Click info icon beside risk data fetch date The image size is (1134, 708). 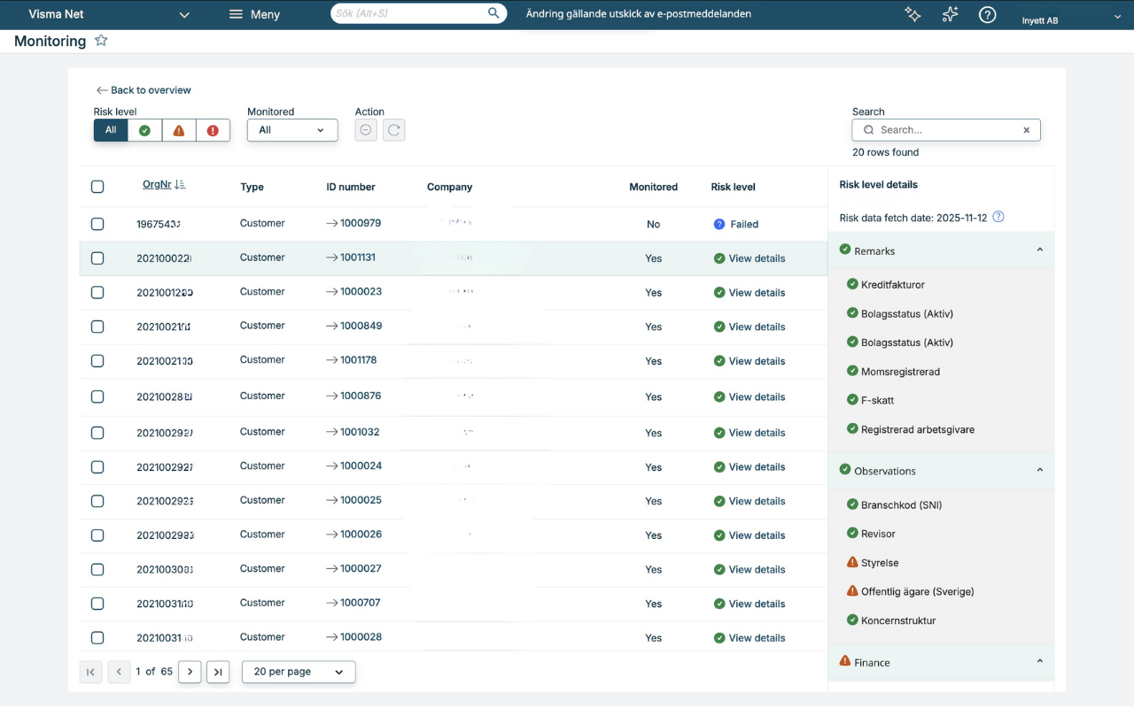pyautogui.click(x=998, y=217)
